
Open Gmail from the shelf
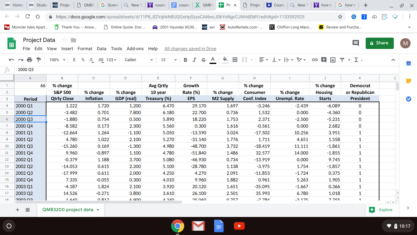(x=198, y=226)
